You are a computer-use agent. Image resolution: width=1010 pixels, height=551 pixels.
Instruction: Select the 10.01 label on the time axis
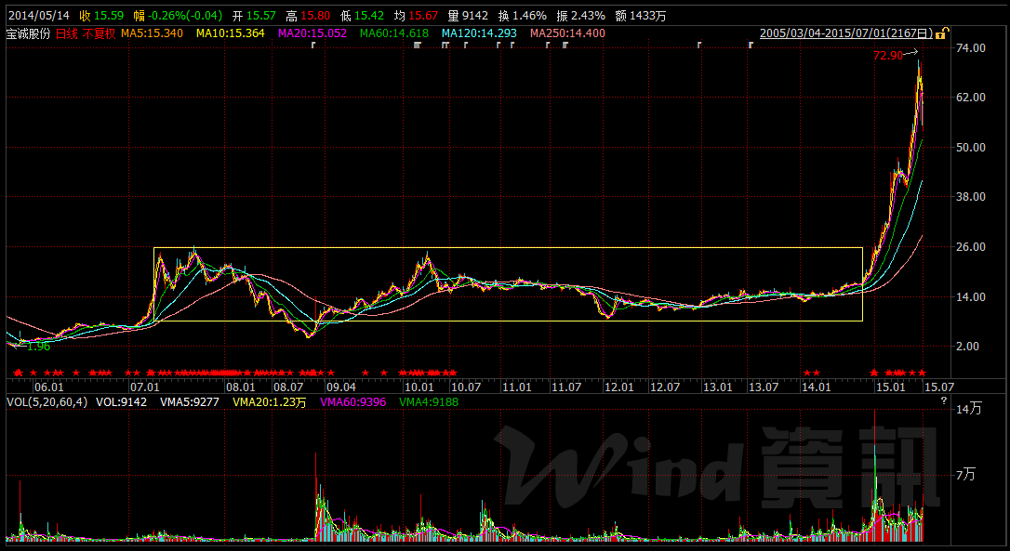tap(419, 387)
